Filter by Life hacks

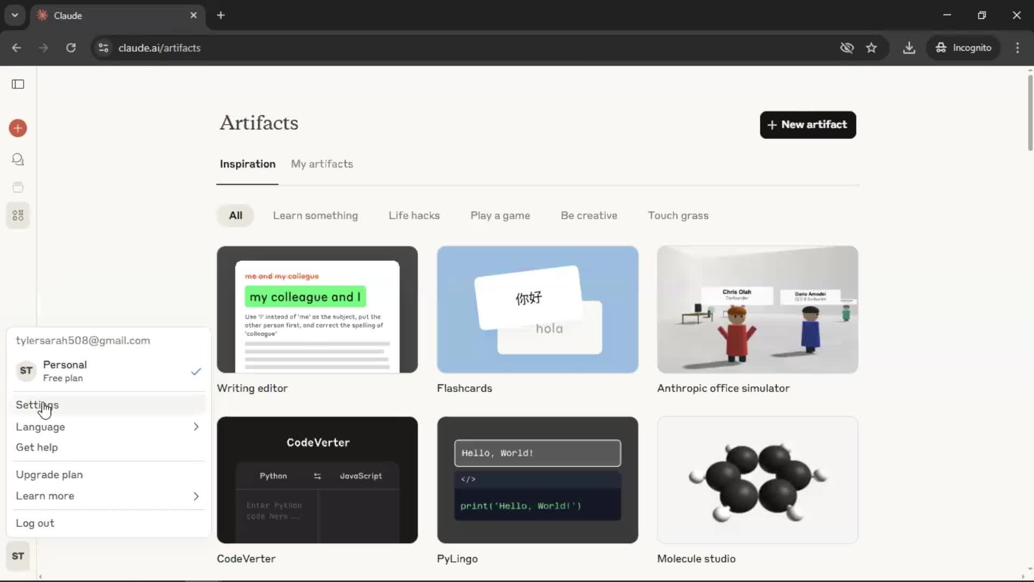click(x=414, y=216)
